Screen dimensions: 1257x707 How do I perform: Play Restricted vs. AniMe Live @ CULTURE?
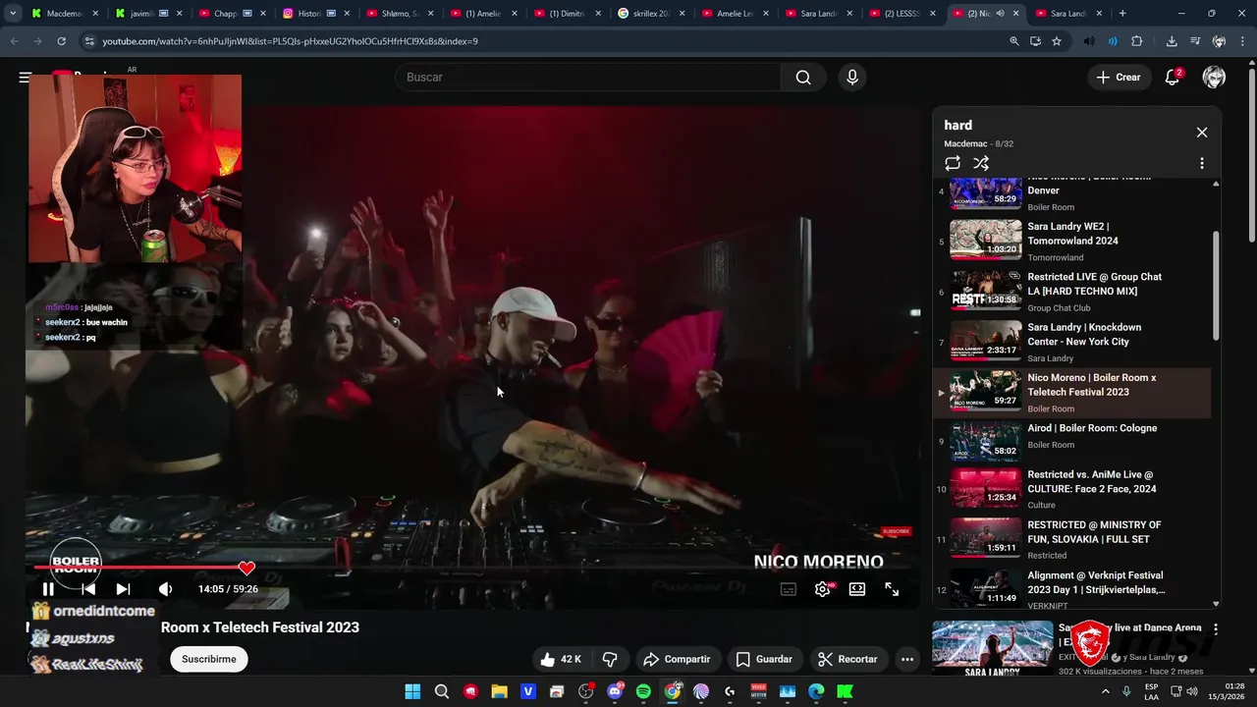point(1071,490)
